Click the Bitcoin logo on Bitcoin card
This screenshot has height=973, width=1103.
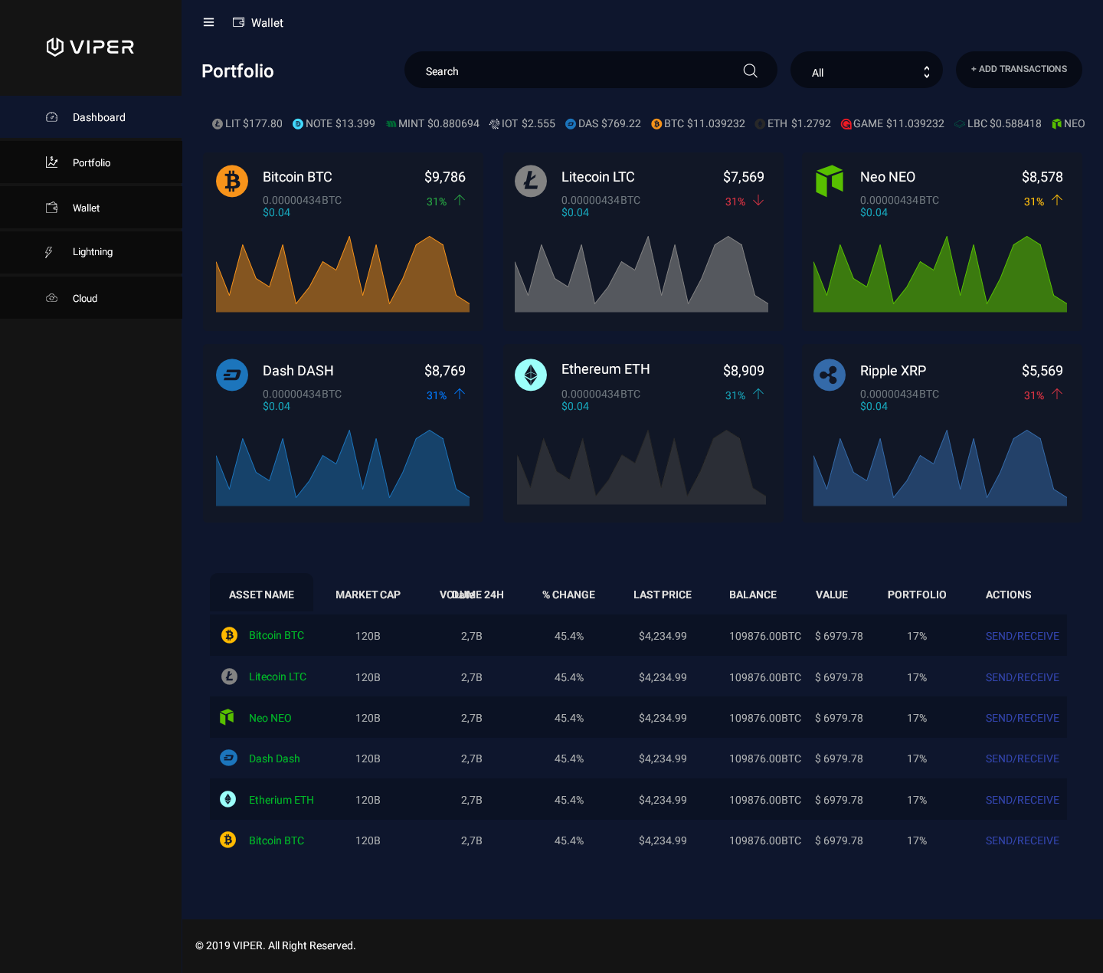click(x=232, y=182)
